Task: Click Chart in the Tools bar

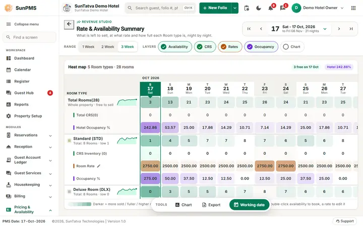Action: 184,205
